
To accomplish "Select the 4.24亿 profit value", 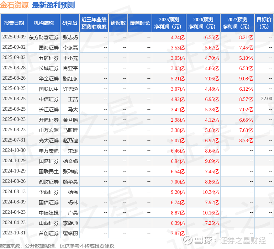I will pyautogui.click(x=178, y=38).
